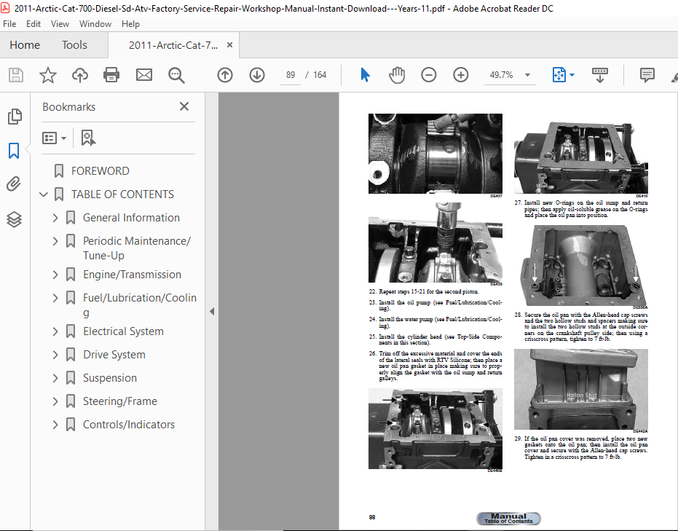This screenshot has width=678, height=531.
Task: Click the 49.7% zoom value field
Action: (502, 75)
